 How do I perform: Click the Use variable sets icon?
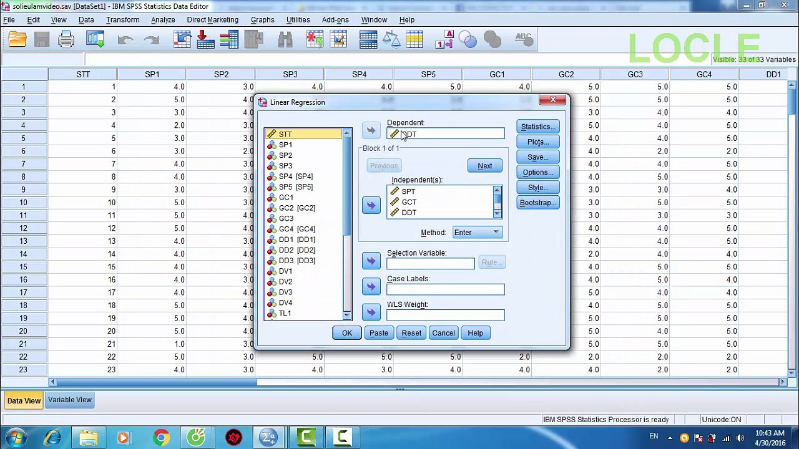pos(469,41)
